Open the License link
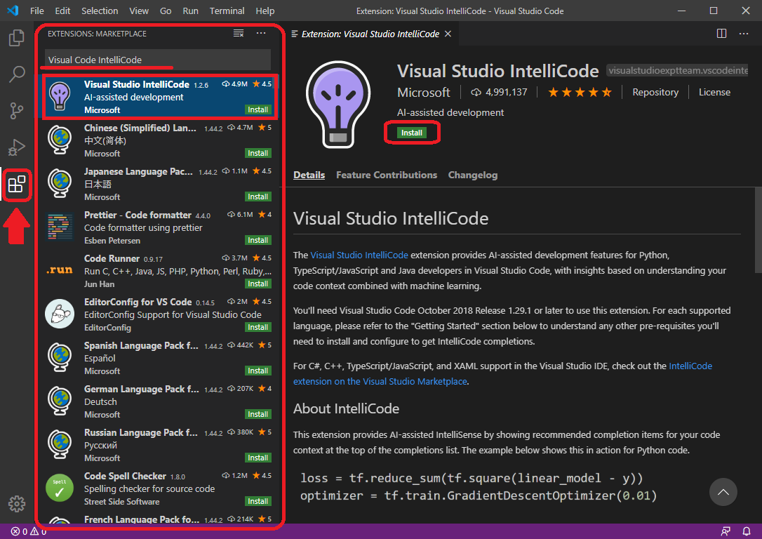This screenshot has height=539, width=762. coord(714,92)
